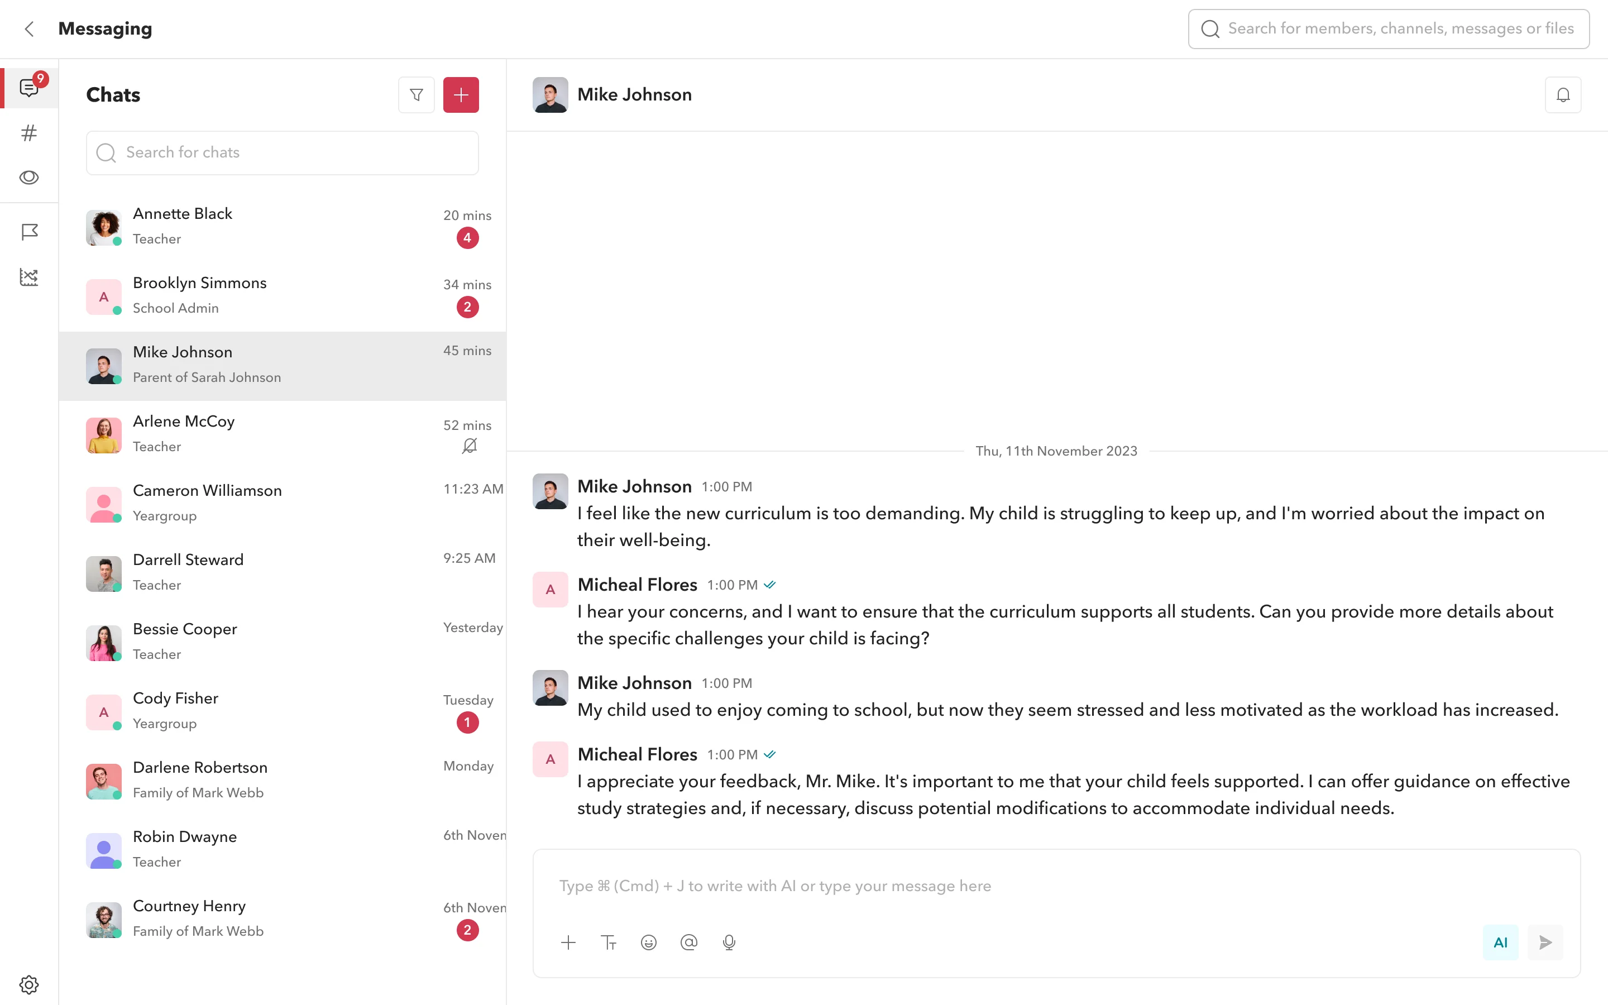
Task: Click the microphone voice message icon
Action: pyautogui.click(x=729, y=942)
